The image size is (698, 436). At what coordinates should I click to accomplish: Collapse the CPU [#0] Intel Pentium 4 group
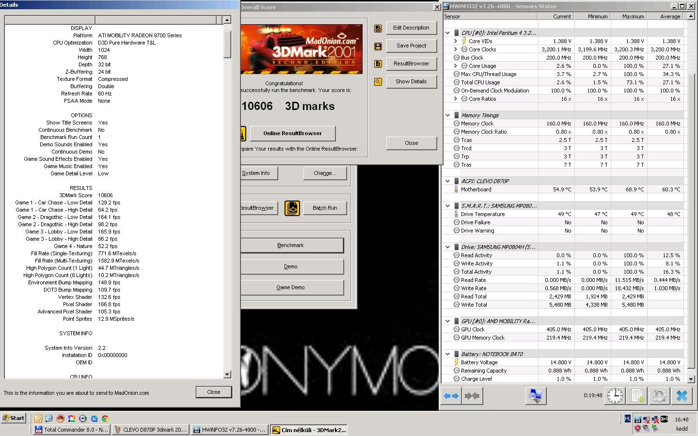448,33
